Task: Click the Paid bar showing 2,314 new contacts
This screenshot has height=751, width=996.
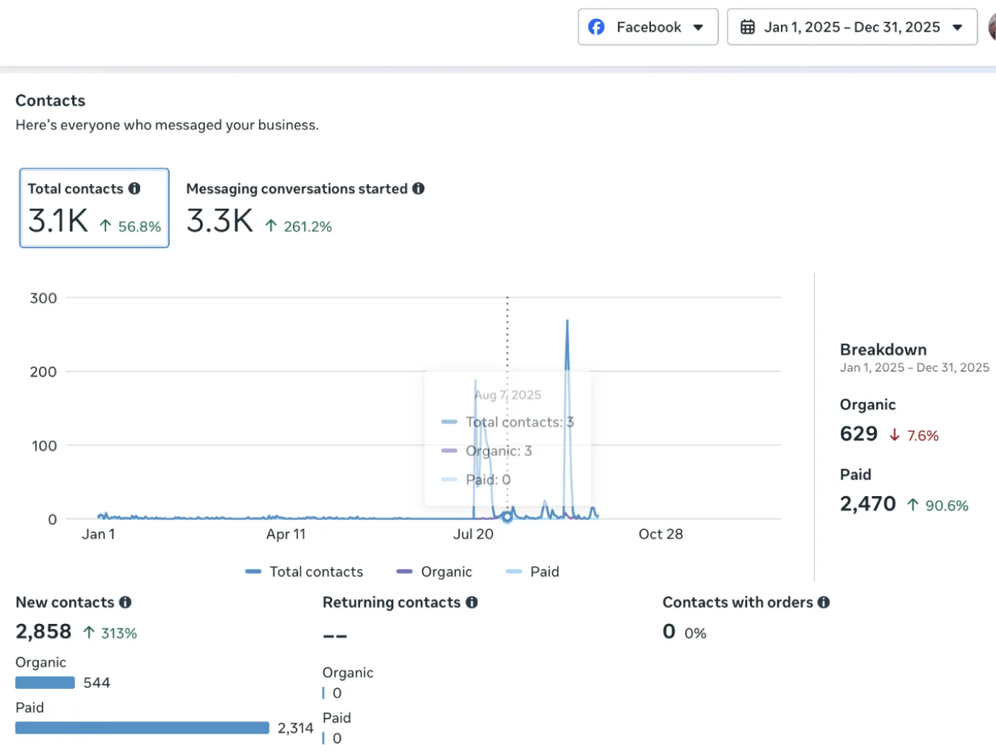Action: click(142, 728)
